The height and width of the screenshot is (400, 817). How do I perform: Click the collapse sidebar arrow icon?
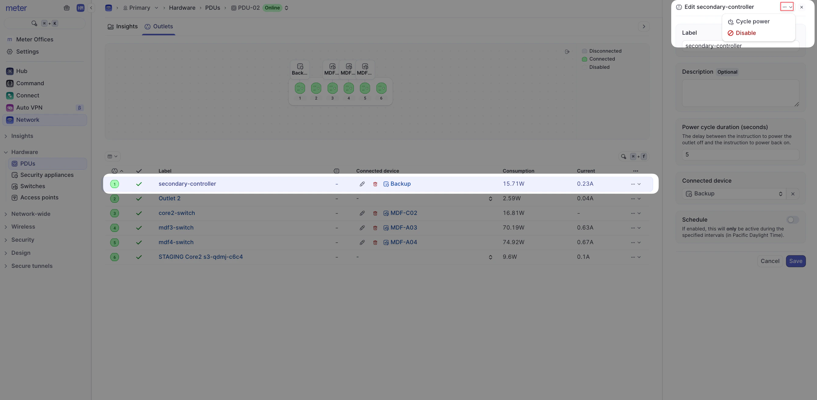coord(91,8)
